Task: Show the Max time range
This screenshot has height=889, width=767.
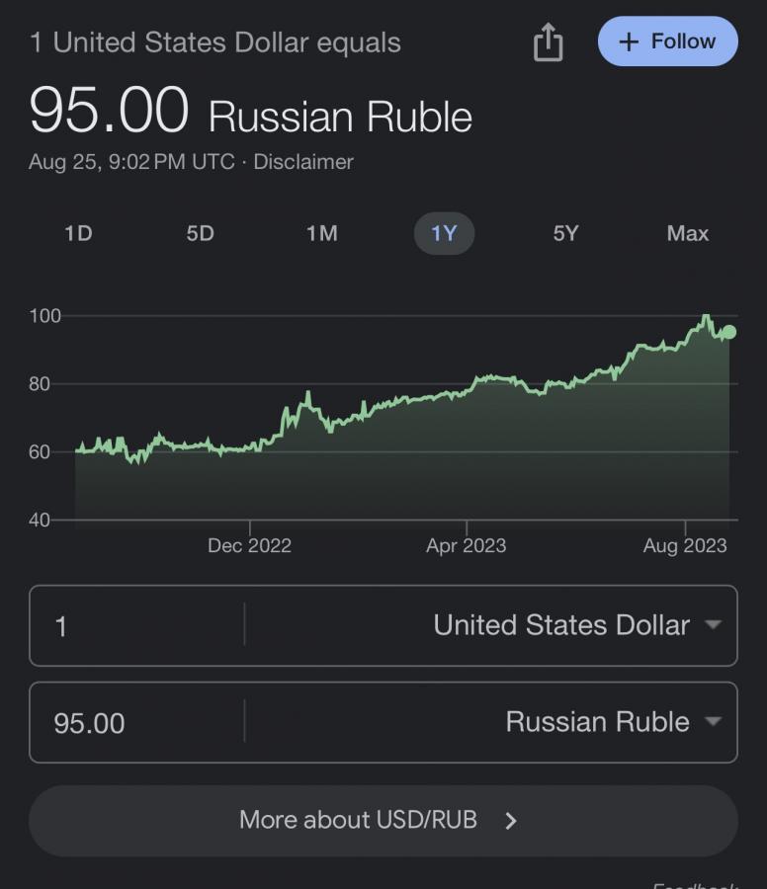Action: pos(687,233)
